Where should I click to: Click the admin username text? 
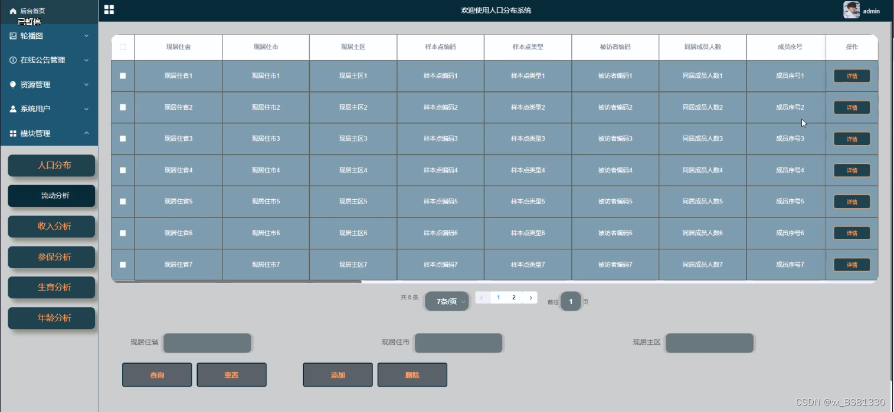coord(871,11)
